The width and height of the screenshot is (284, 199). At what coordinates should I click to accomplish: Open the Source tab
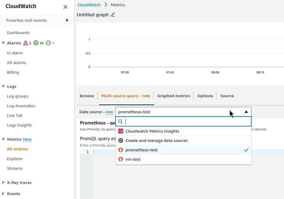[x=227, y=96]
